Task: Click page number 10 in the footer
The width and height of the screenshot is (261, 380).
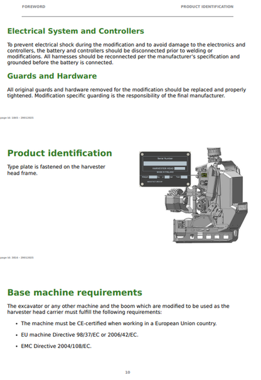Action: tap(127, 372)
